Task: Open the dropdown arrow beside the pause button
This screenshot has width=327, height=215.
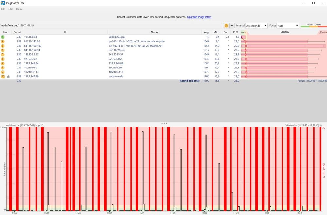Action: (232, 26)
